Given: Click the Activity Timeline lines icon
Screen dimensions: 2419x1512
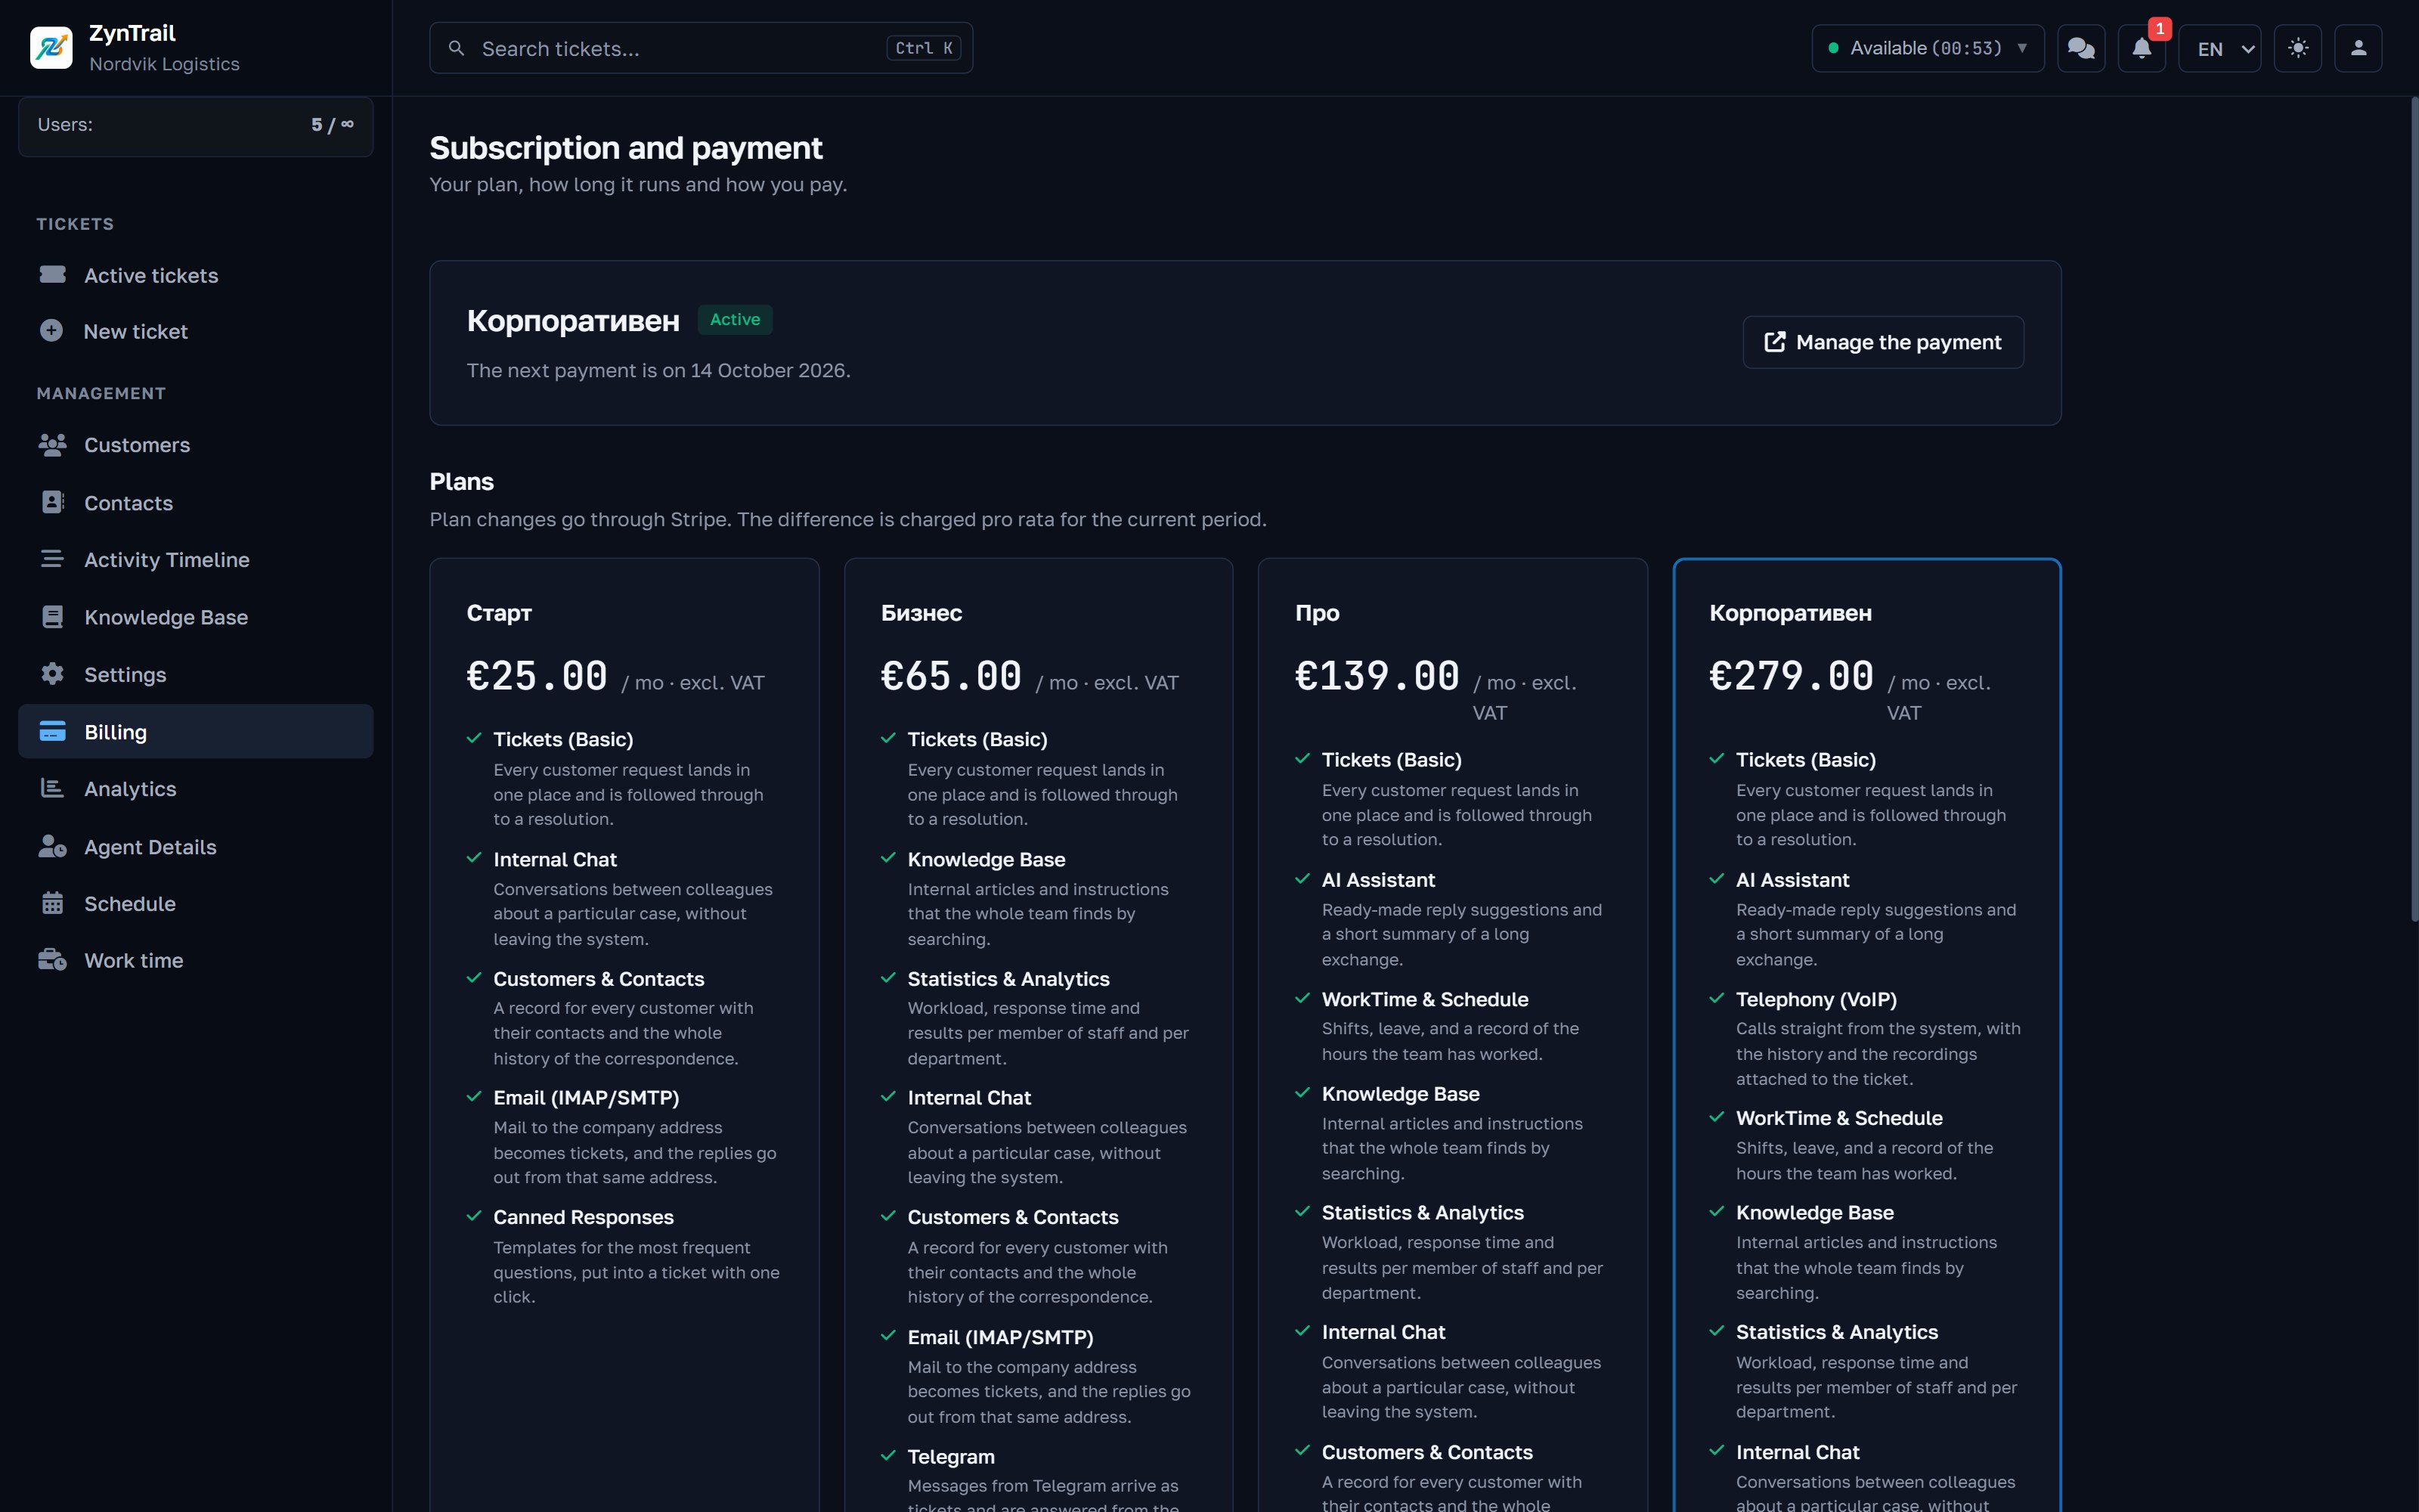Looking at the screenshot, I should pos(52,559).
